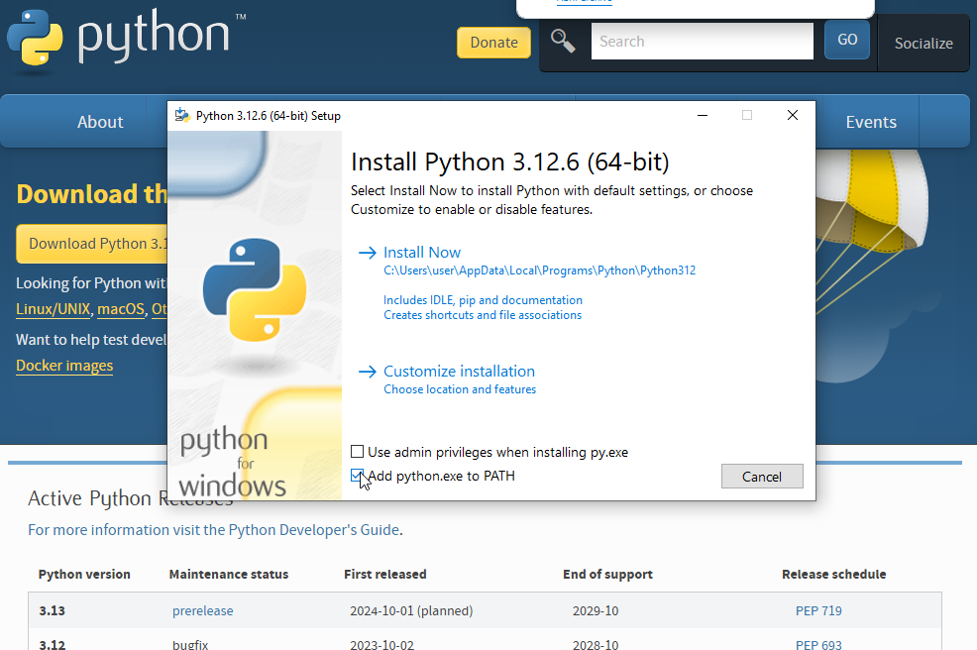The height and width of the screenshot is (650, 977).
Task: Open the PEP 719 release schedule link
Action: pos(818,610)
